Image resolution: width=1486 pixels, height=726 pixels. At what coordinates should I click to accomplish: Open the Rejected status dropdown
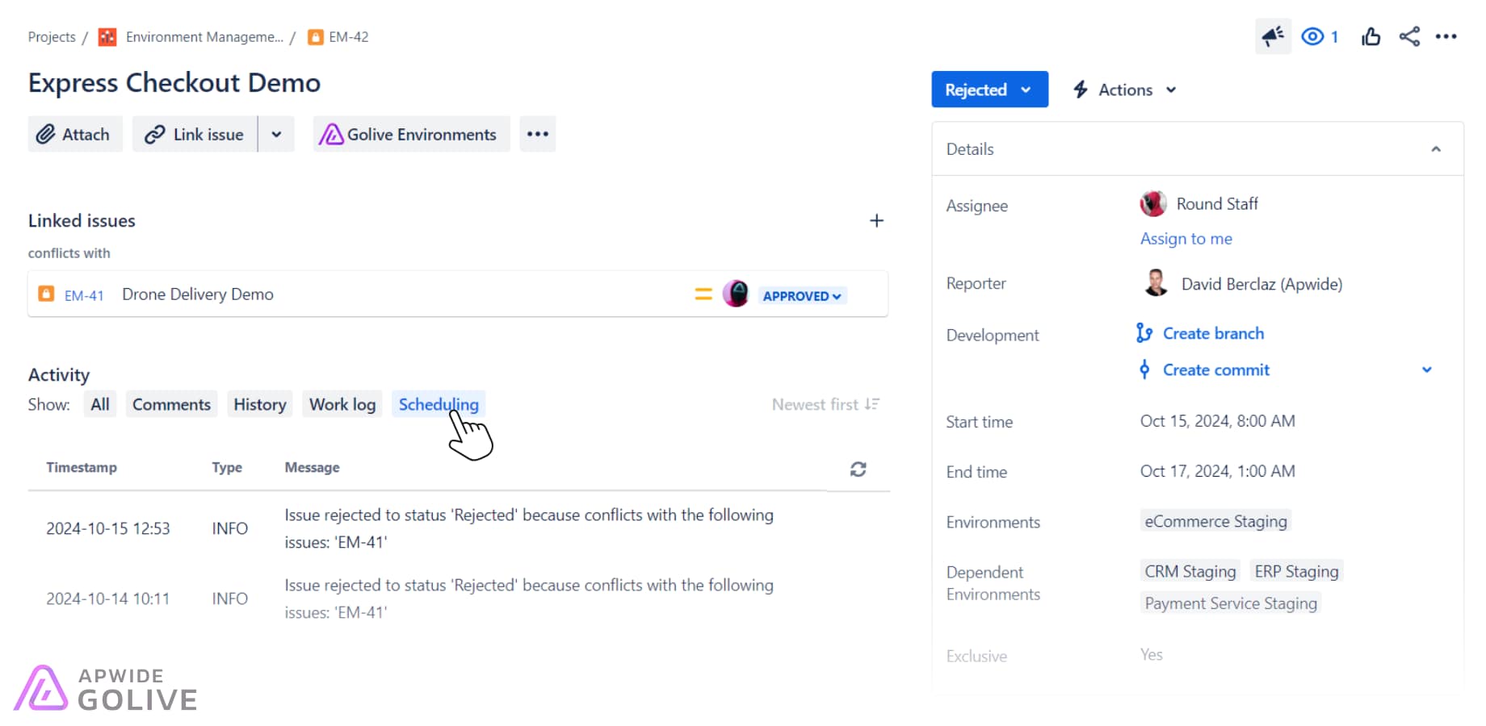pos(989,90)
